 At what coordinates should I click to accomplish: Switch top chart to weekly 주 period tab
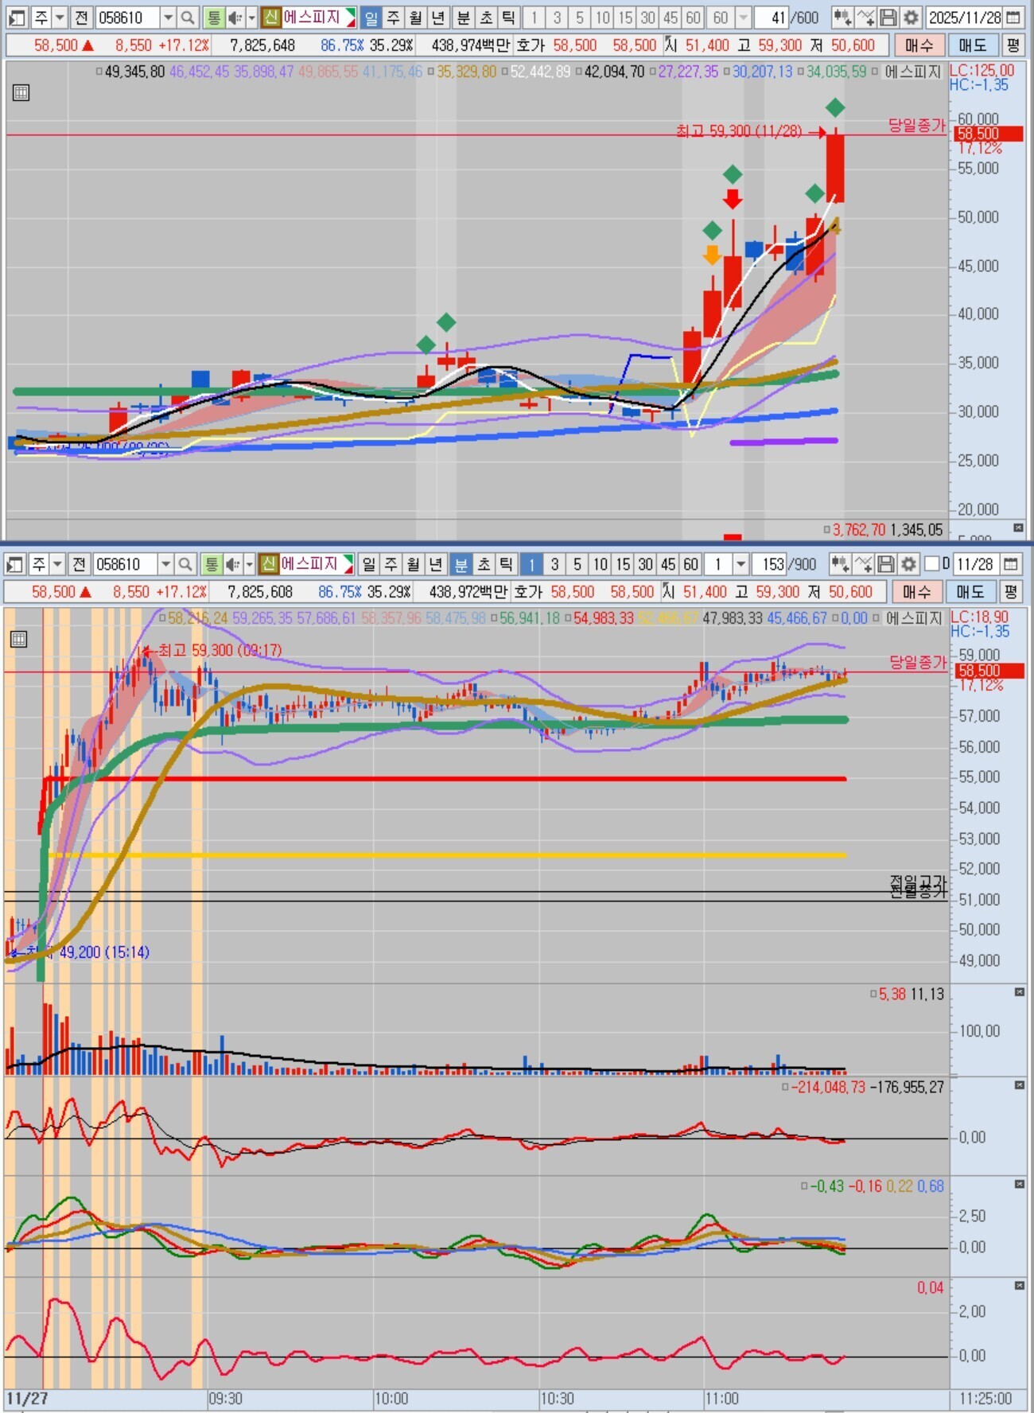click(x=394, y=18)
